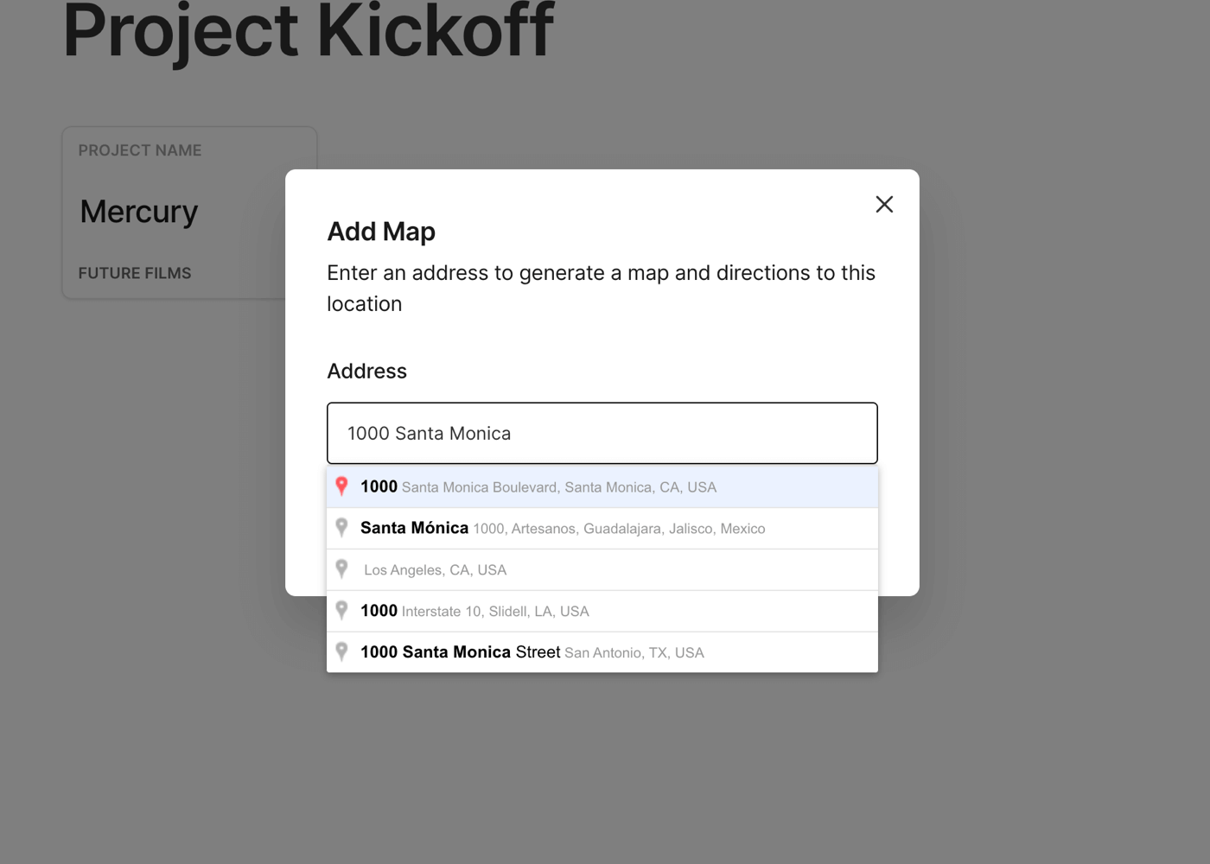
Task: Choose 1000 Santa Monica Street, San Antonio
Action: pos(532,653)
